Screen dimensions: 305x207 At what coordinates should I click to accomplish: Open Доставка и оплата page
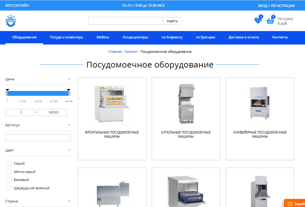click(x=244, y=37)
